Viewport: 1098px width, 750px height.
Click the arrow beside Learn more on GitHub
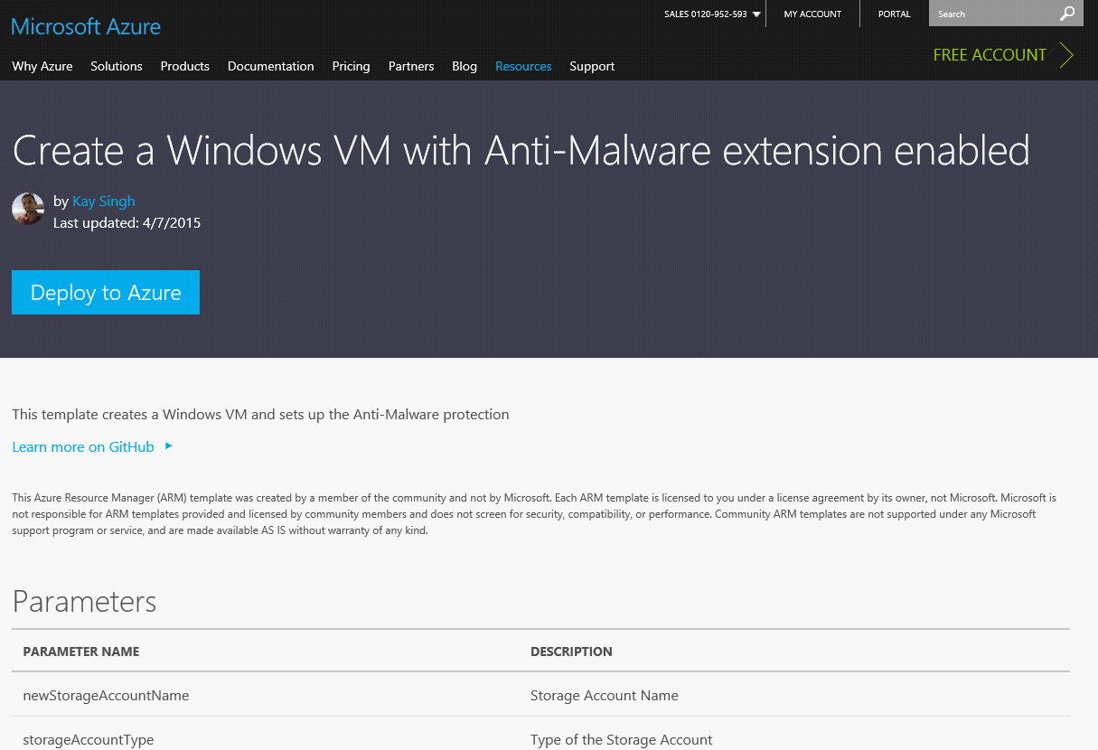point(169,446)
